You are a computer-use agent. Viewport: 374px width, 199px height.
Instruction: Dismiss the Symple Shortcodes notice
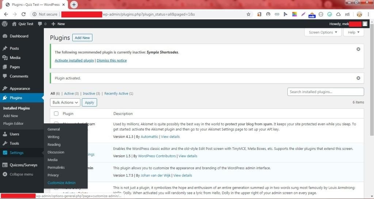point(358,49)
